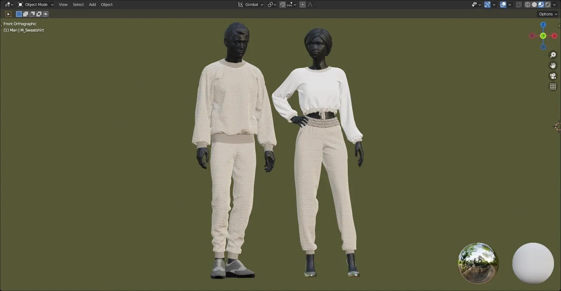Click the negative Z axis circle
Viewport: 561px width, 291px height.
[x=543, y=47]
